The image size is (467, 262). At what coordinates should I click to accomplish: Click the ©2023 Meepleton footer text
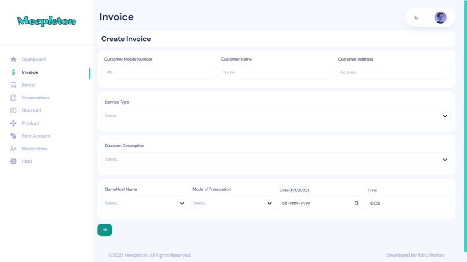[150, 255]
